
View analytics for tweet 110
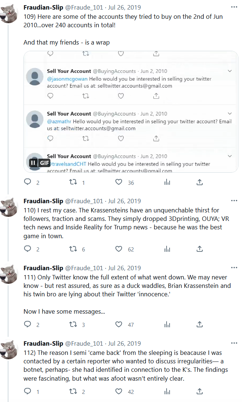[x=167, y=249]
